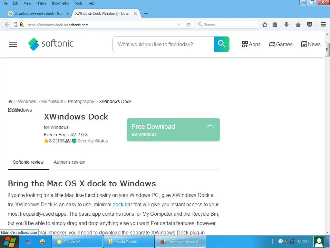
Task: Open the Games section link
Action: tap(281, 44)
